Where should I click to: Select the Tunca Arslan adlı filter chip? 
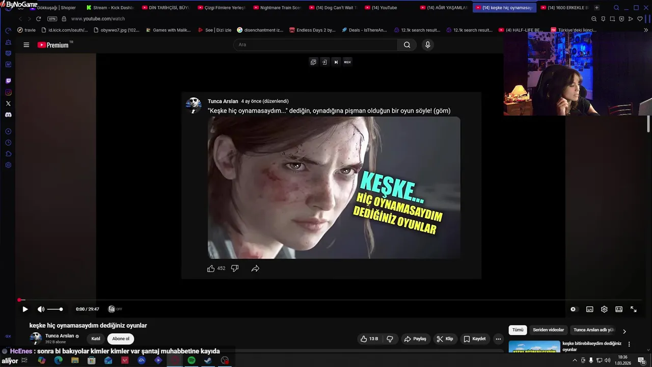coord(594,330)
